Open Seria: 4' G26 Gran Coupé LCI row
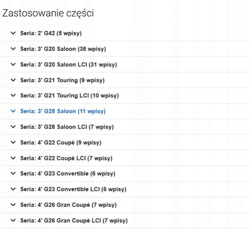This screenshot has width=250, height=229. coord(74,221)
